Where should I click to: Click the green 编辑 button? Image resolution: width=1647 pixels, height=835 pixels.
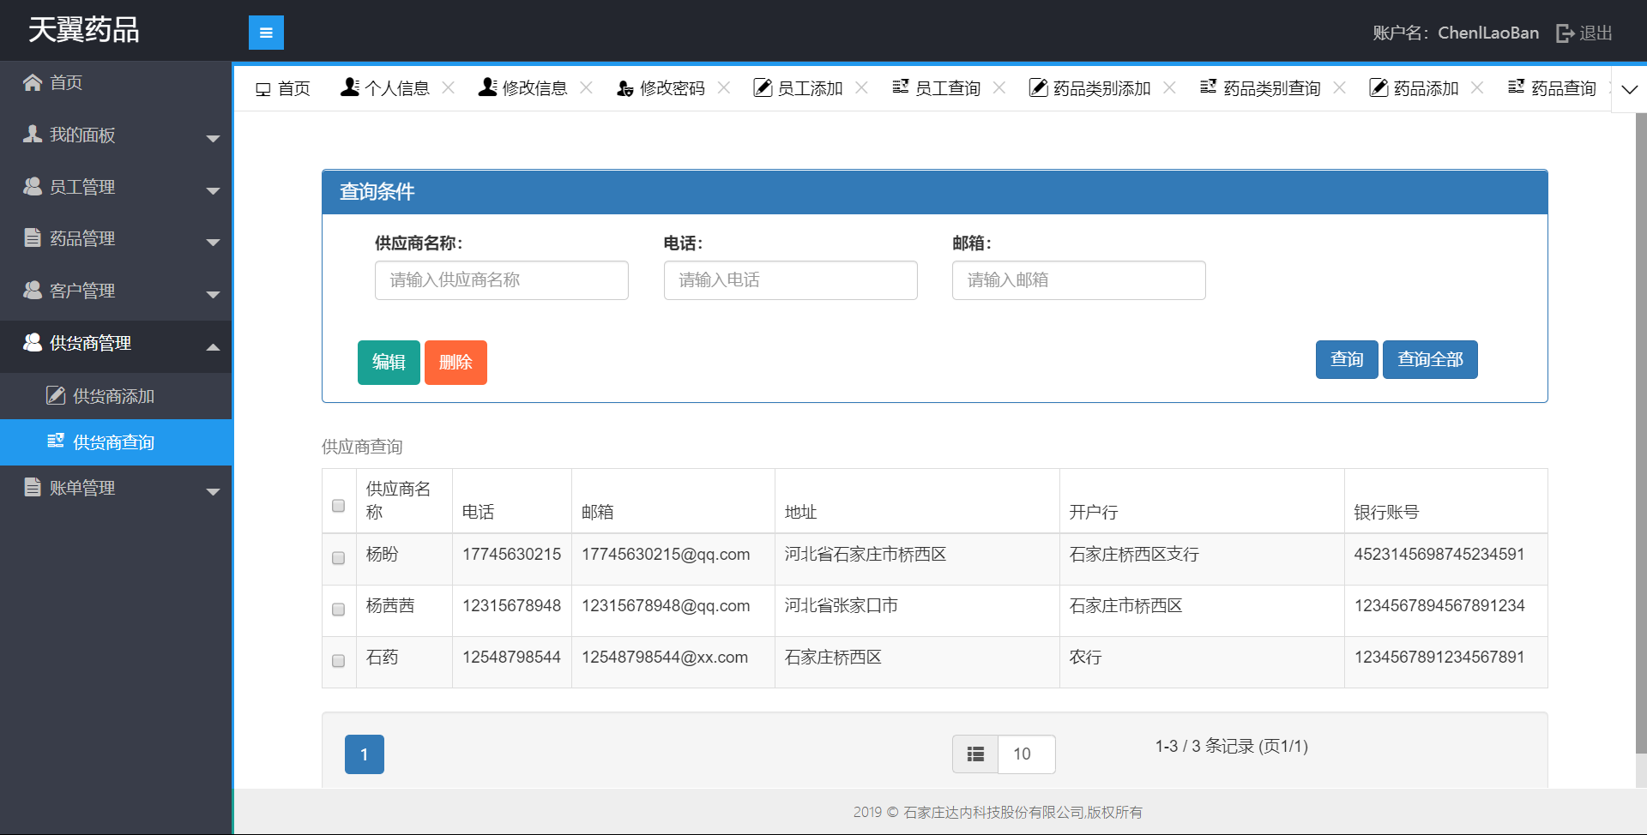tap(389, 362)
